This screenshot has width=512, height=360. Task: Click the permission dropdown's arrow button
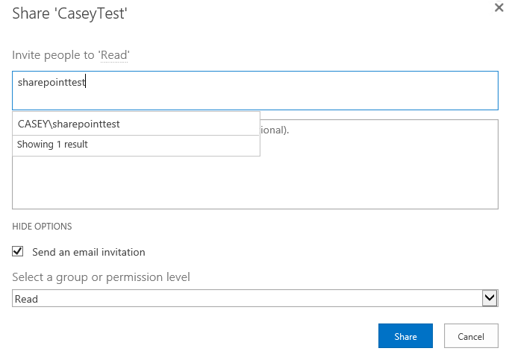point(490,298)
